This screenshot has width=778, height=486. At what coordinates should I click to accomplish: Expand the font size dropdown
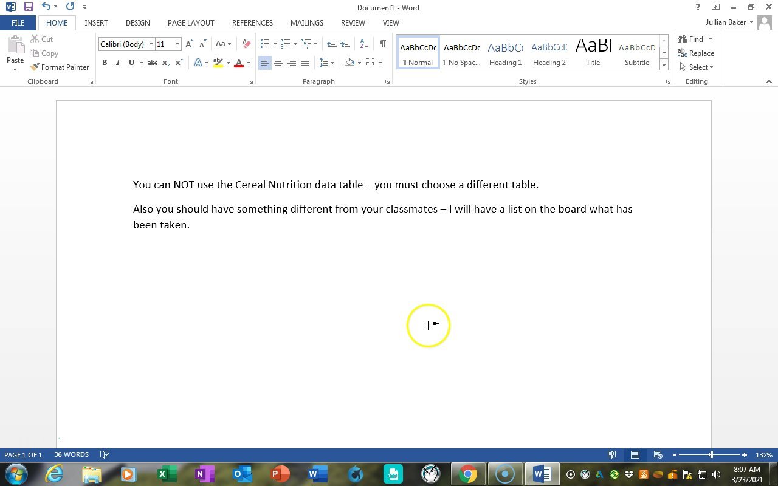click(x=177, y=44)
